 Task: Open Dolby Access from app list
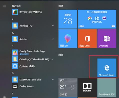(x=33, y=86)
